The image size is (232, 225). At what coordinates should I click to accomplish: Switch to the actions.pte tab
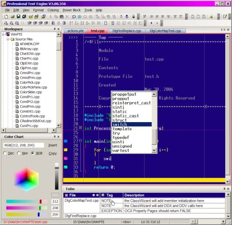tap(76, 31)
